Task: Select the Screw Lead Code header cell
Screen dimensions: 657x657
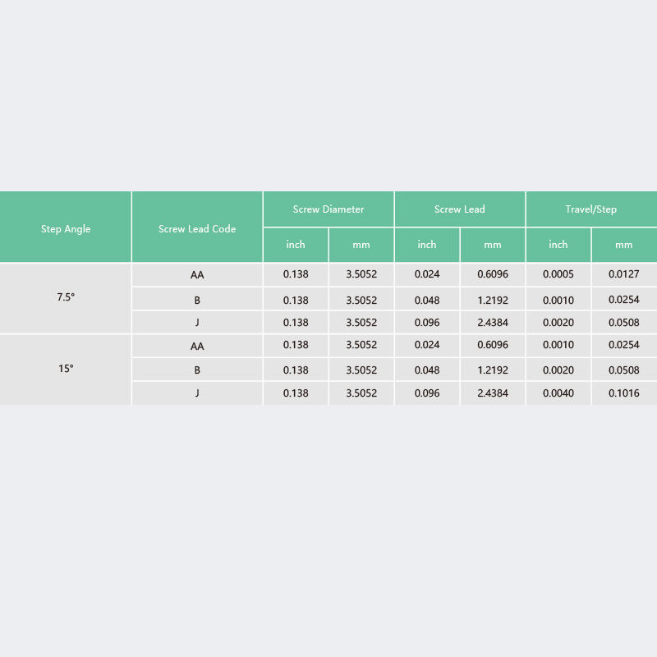Action: click(197, 228)
